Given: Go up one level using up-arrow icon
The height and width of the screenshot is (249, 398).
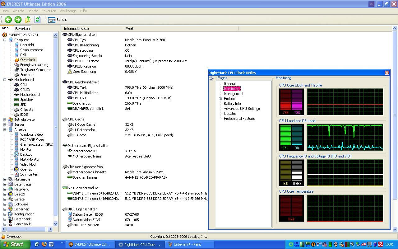Looking at the screenshot, I should click(x=28, y=20).
